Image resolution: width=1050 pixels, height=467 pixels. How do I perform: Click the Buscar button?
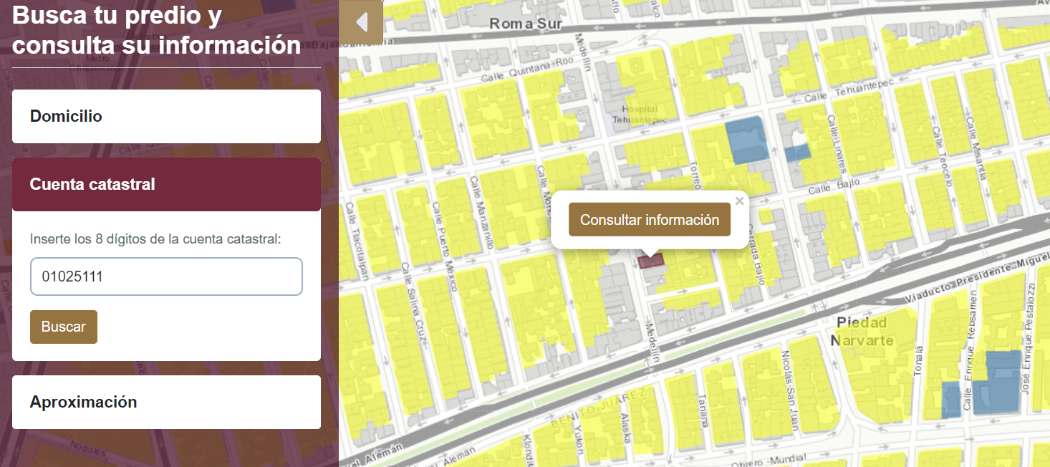[64, 327]
